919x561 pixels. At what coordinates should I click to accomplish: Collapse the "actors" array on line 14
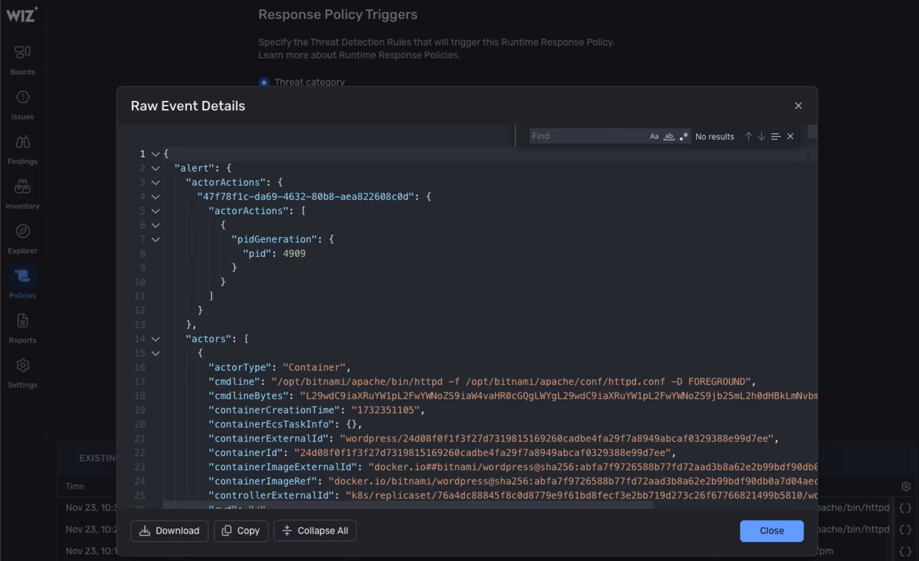pyautogui.click(x=155, y=339)
